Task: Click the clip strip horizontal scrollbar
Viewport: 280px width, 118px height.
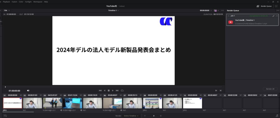Action: point(18,112)
